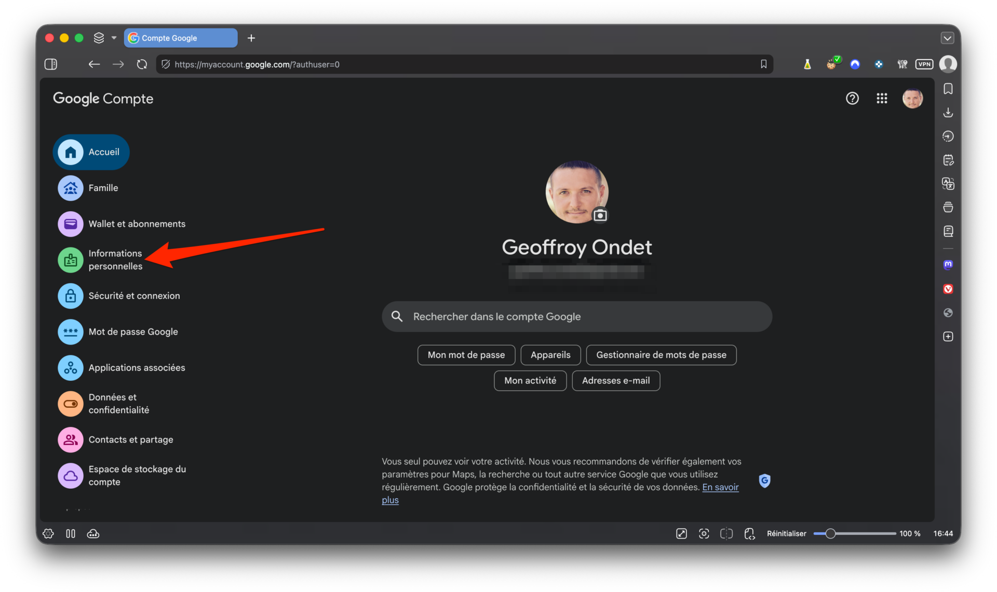The width and height of the screenshot is (997, 592).
Task: Toggle the VPN button
Action: pyautogui.click(x=924, y=64)
